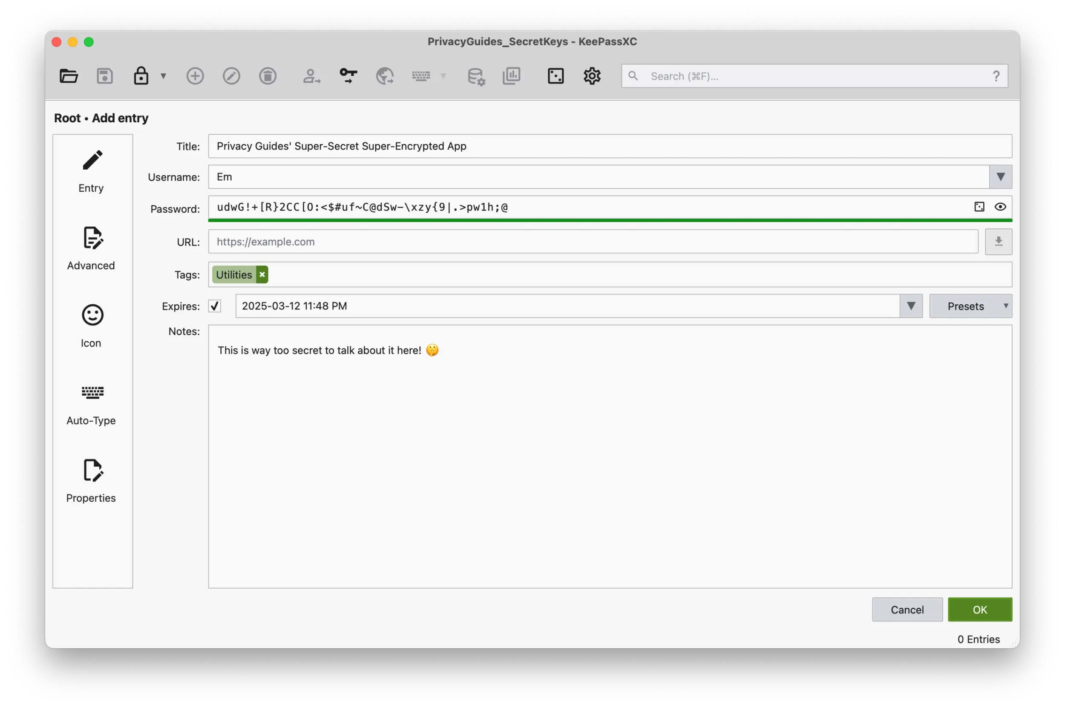Open the standalone password generator
This screenshot has width=1065, height=708.
coord(556,76)
